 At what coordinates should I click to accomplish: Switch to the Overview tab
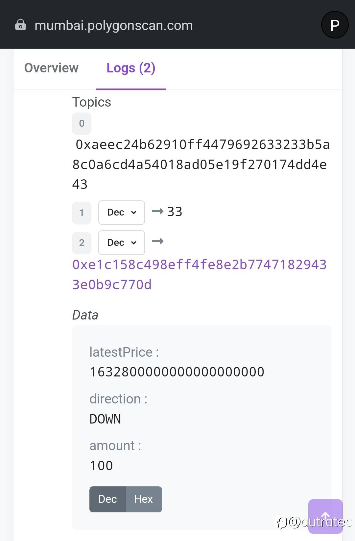51,68
